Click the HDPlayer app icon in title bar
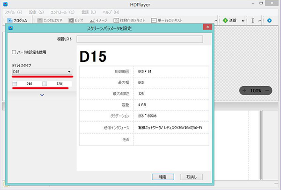Viewport: 281px width, 190px height. [x=6, y=4]
